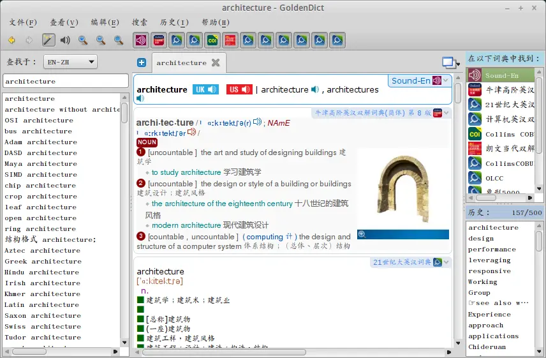Collapse the Oxford dictionary article
The width and height of the screenshot is (546, 358).
click(446, 113)
